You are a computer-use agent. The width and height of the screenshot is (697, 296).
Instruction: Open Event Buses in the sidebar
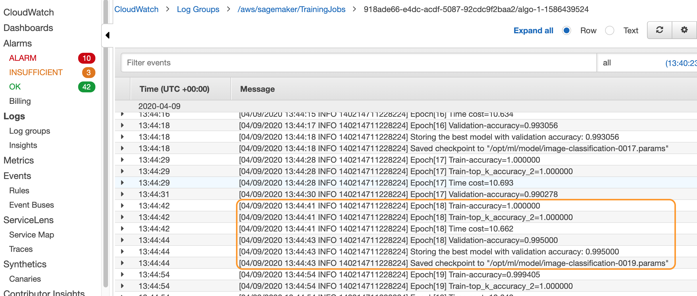click(32, 205)
